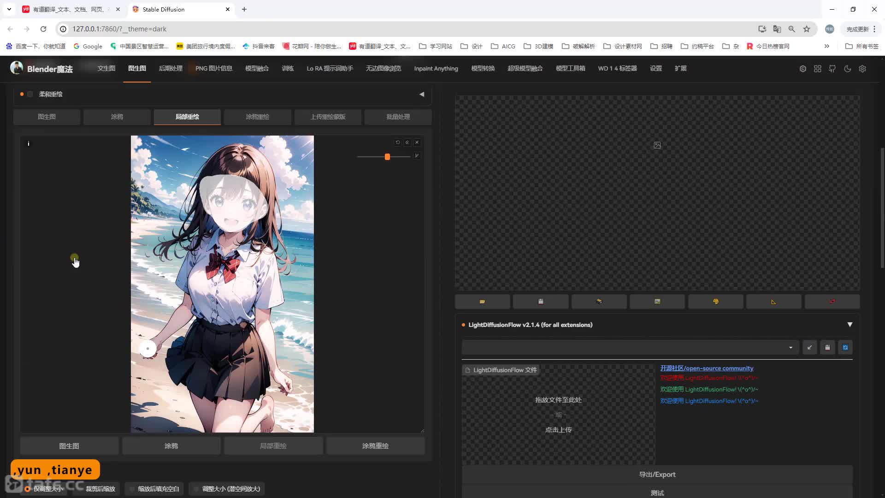Open the LightDiffusionFlow preset dropdown
This screenshot has height=498, width=885.
(630, 347)
